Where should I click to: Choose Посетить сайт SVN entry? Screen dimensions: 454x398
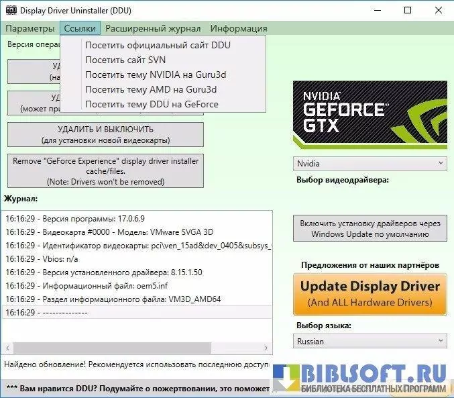125,60
